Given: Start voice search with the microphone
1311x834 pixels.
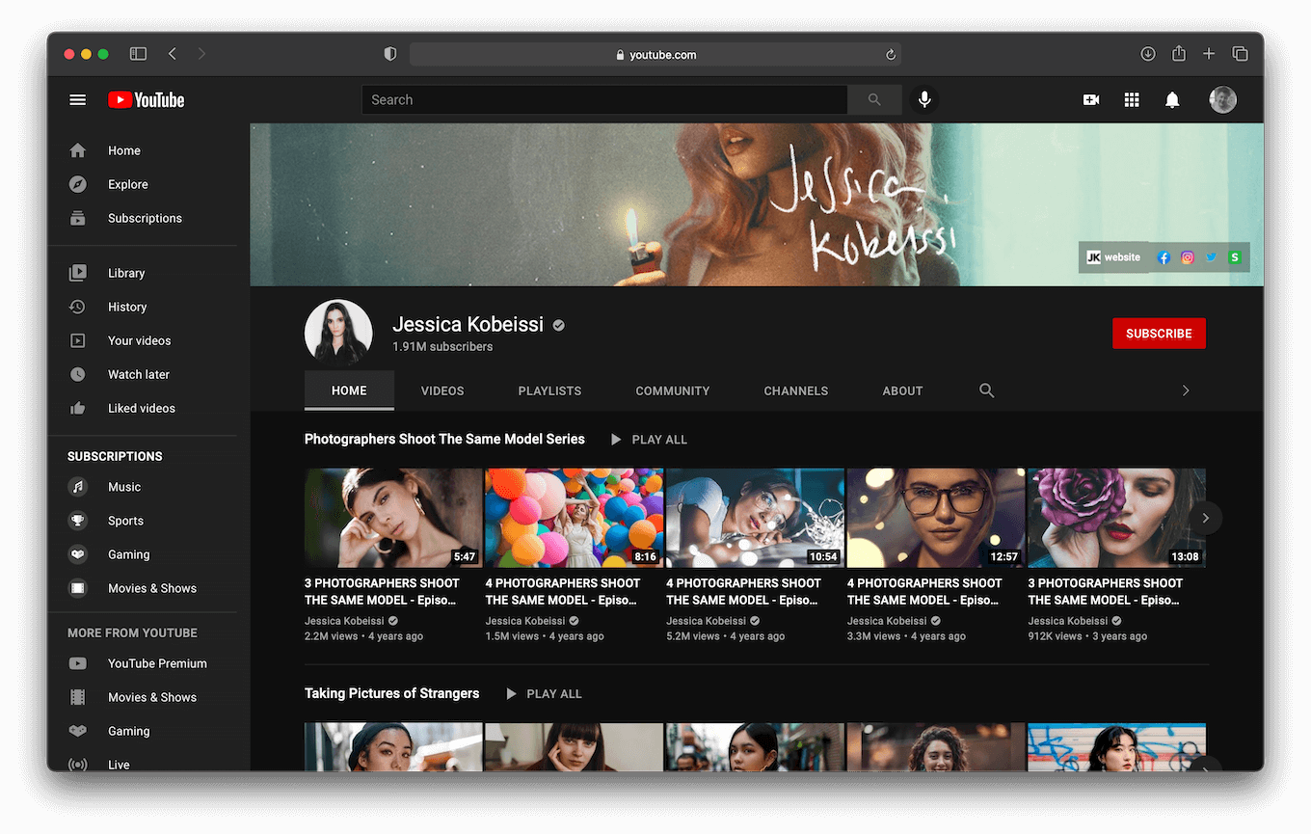Looking at the screenshot, I should coord(923,100).
